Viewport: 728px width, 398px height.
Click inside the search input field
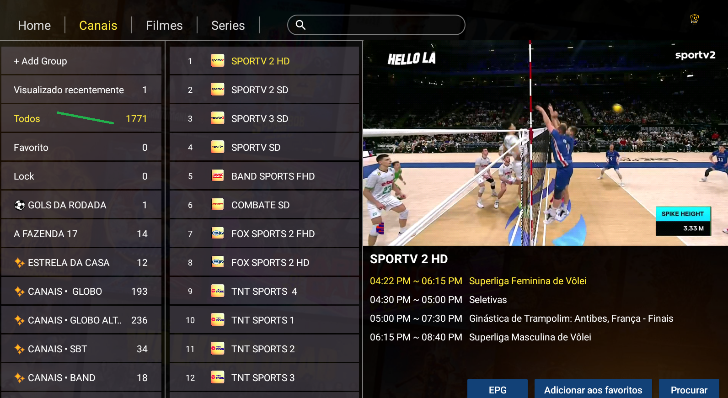(x=384, y=25)
